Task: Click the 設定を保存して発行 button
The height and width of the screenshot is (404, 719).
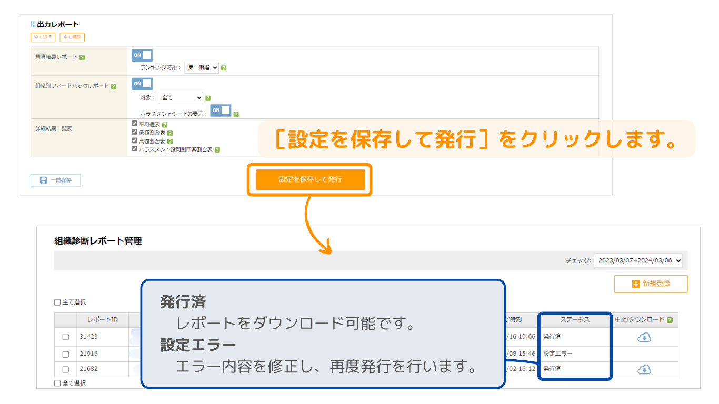Action: (310, 179)
